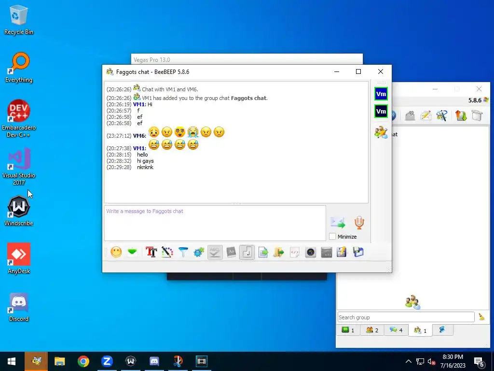Click the create group wand icon in main window
Viewport: 494px width, 371px height.
pyautogui.click(x=442, y=115)
